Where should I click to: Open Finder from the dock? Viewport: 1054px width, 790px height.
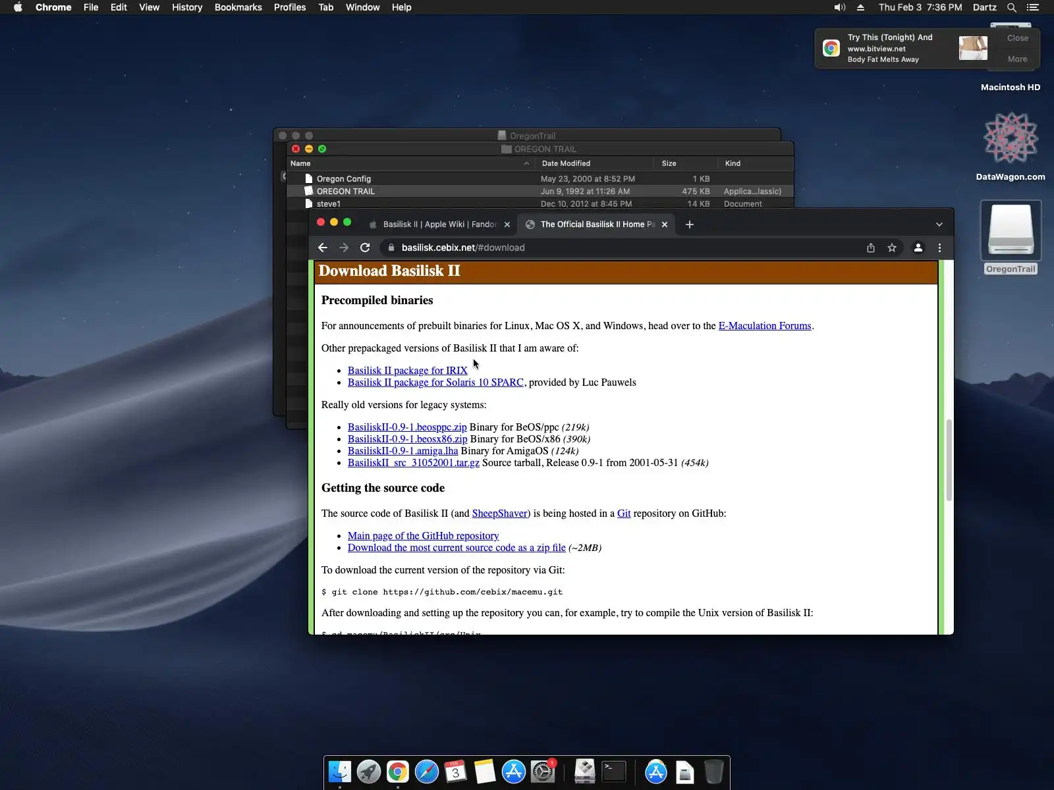tap(340, 772)
